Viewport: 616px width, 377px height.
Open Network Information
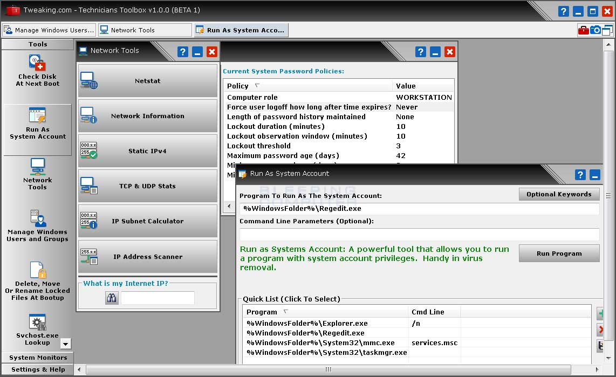pyautogui.click(x=148, y=116)
